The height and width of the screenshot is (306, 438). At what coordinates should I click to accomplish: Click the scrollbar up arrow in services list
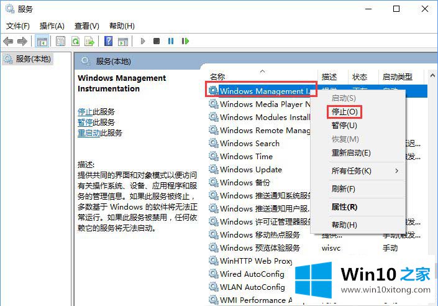pyautogui.click(x=432, y=75)
